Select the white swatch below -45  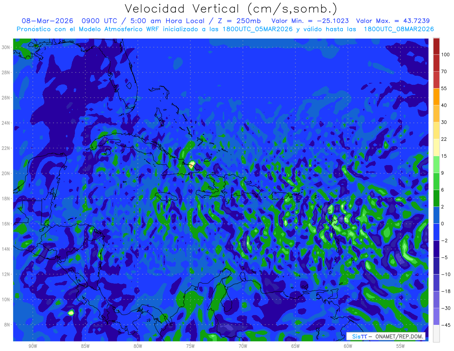pyautogui.click(x=436, y=333)
